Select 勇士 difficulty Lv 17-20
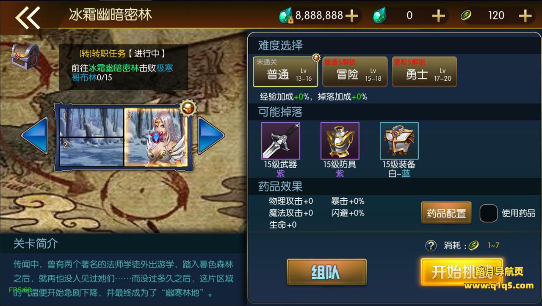Screen dimensions: 542x306 coord(424,71)
